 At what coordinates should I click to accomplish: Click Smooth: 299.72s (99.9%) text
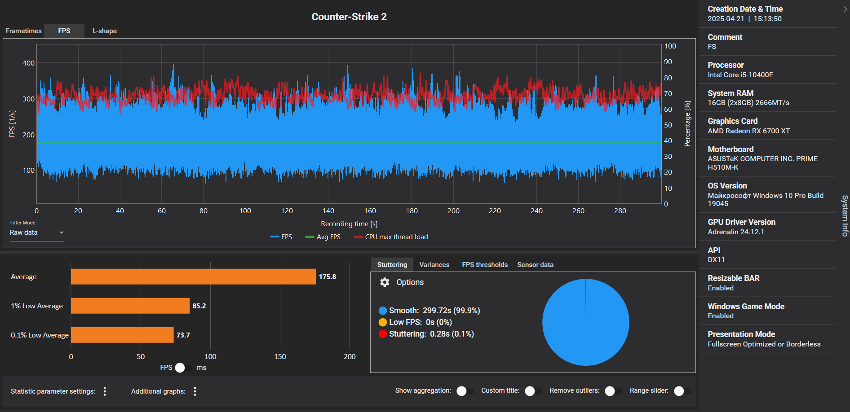tap(434, 311)
